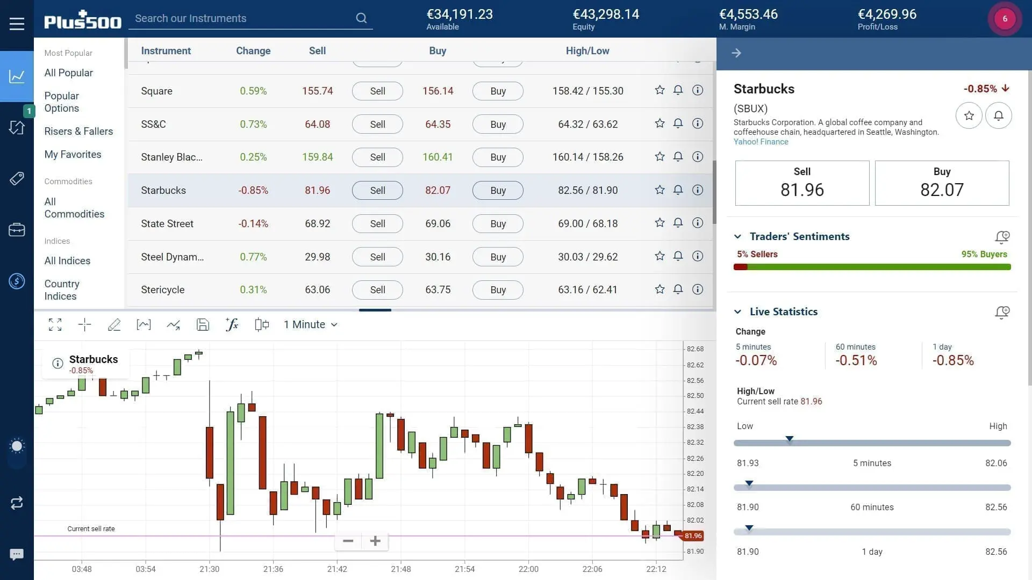Collapse the Live Statistics section
The height and width of the screenshot is (580, 1032).
pos(737,311)
